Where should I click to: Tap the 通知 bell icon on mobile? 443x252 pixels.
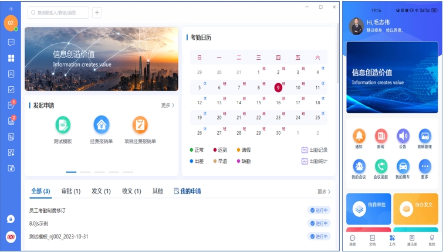point(359,137)
